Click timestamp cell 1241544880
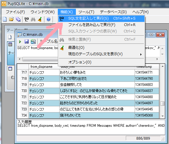This screenshot has width=169, height=144. pyautogui.click(x=147, y=97)
